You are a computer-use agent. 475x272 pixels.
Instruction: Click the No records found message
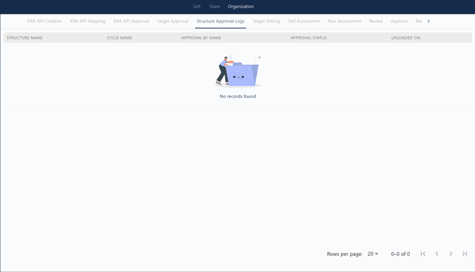coord(238,97)
